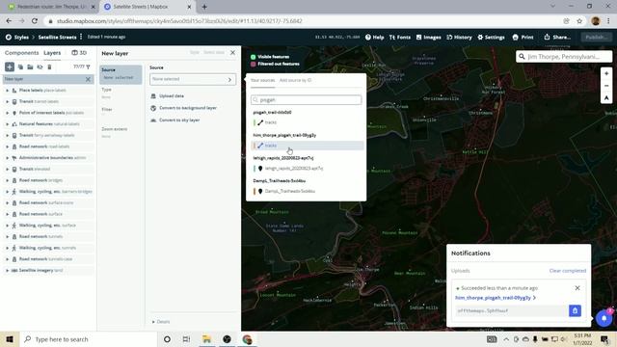Open the Images menu
This screenshot has height=347, width=617.
428,37
